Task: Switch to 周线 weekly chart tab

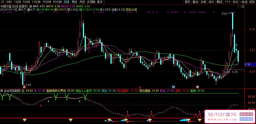Action: (74, 2)
